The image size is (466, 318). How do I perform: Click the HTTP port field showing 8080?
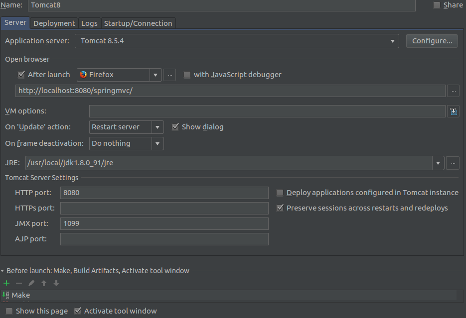pyautogui.click(x=164, y=193)
